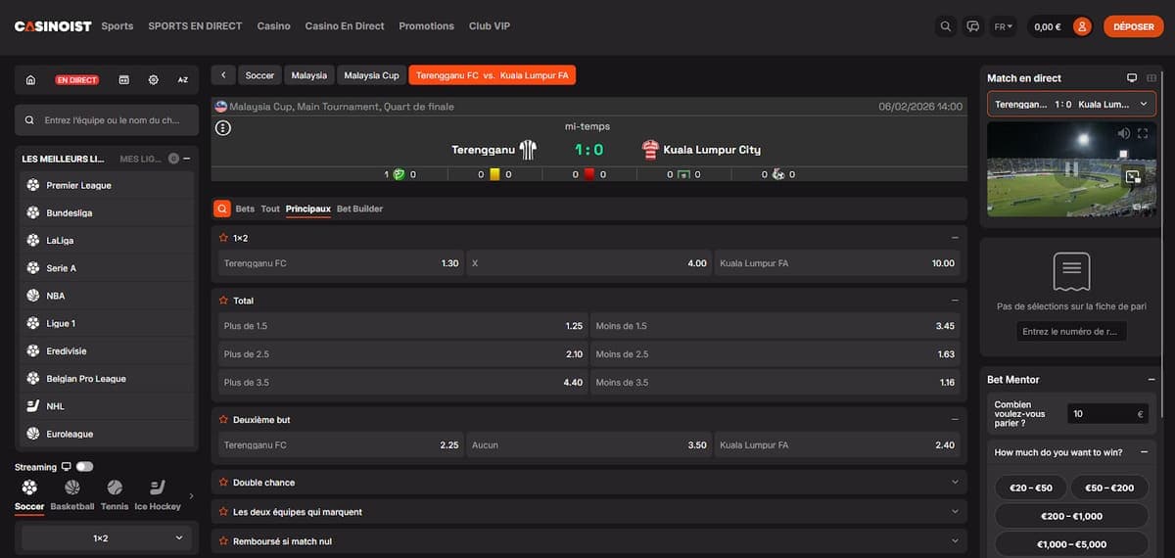Open the A-Z sports list icon

point(183,79)
